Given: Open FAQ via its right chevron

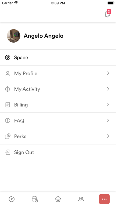Looking at the screenshot, I should point(108,120).
